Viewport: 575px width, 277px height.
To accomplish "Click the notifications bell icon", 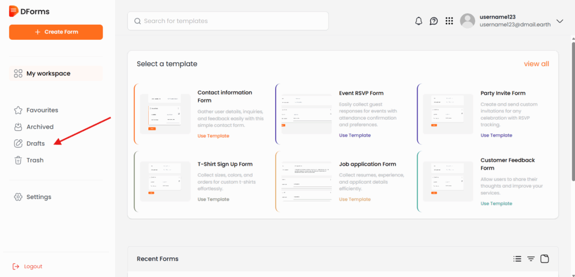I will (x=418, y=21).
